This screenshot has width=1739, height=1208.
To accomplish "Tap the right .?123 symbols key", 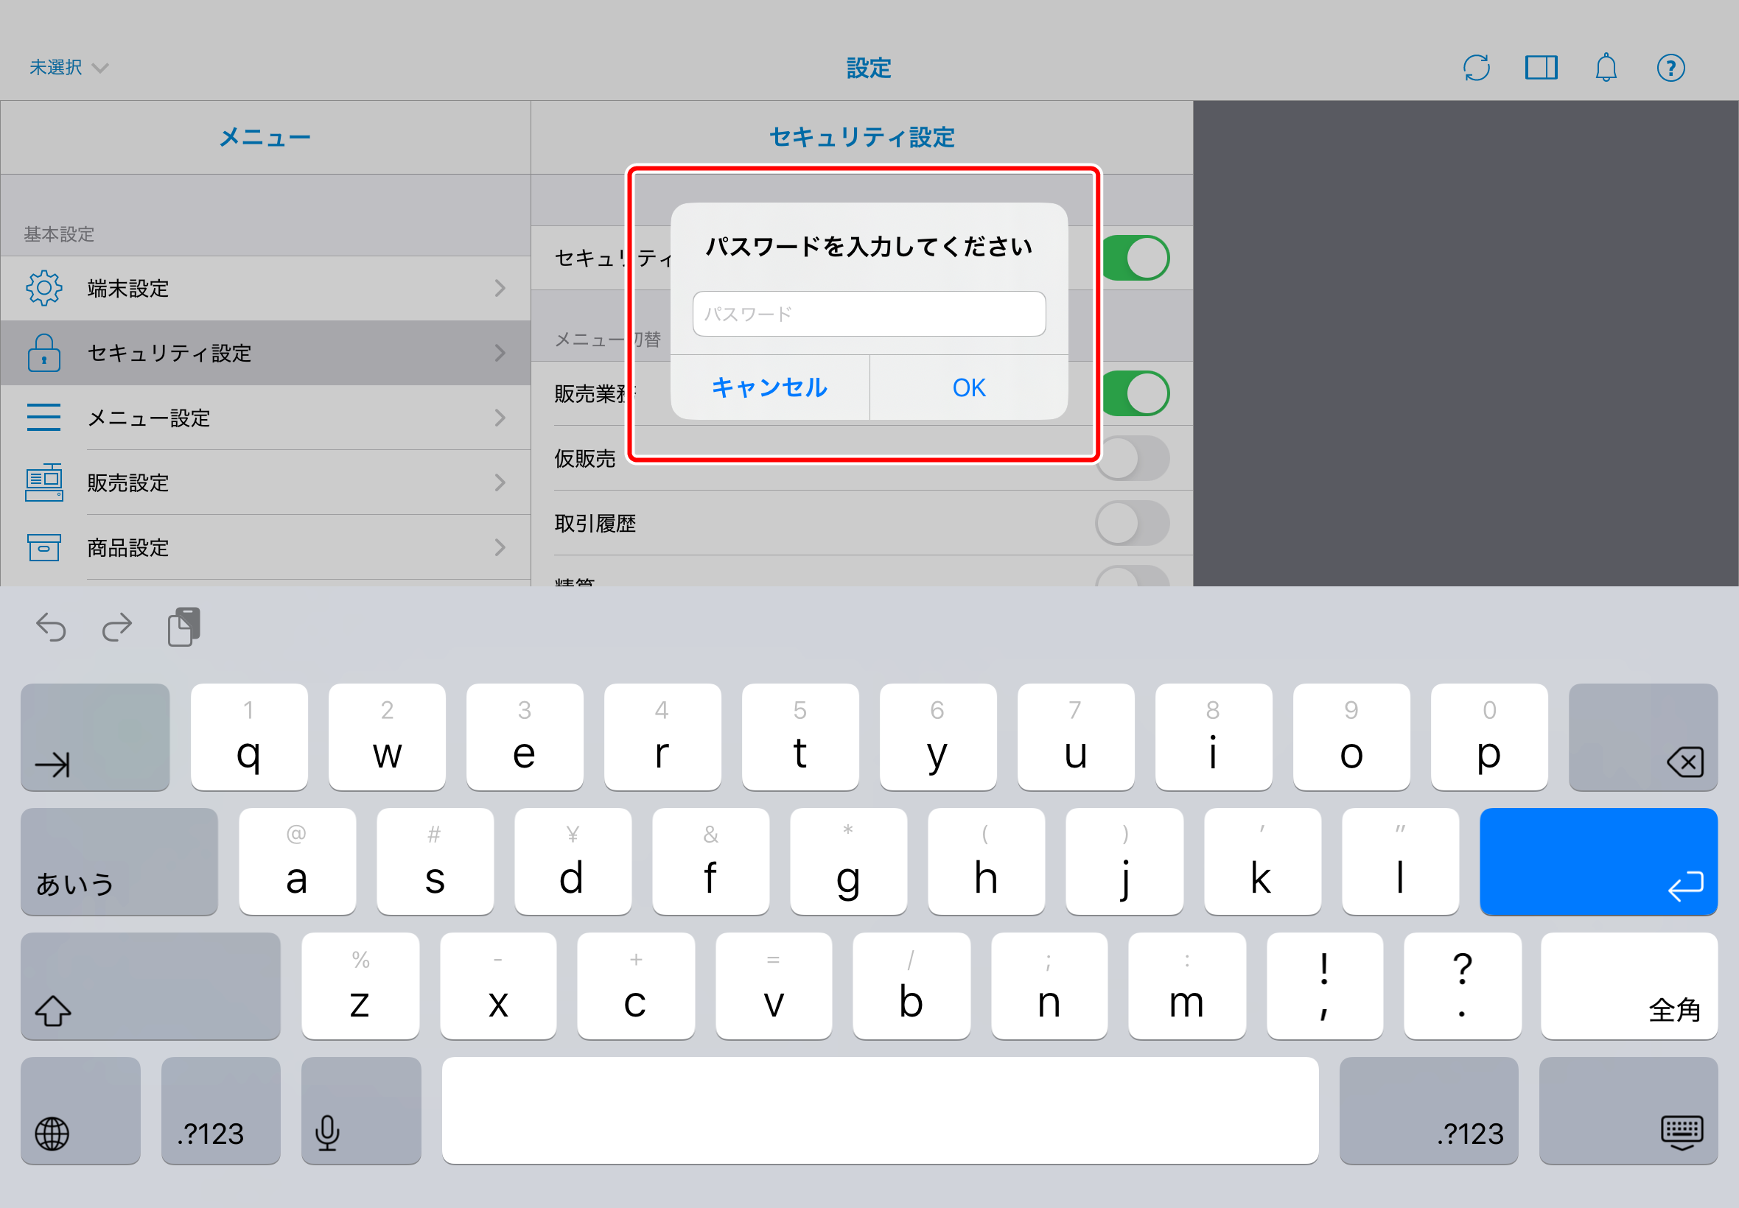I will 1429,1110.
